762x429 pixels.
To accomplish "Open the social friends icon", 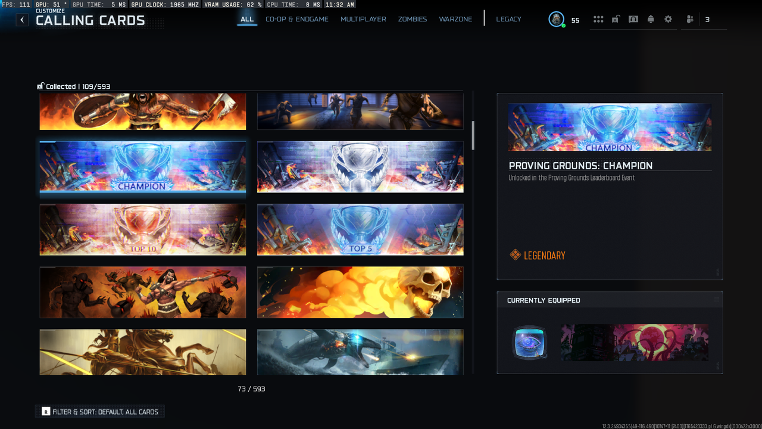I will click(690, 19).
